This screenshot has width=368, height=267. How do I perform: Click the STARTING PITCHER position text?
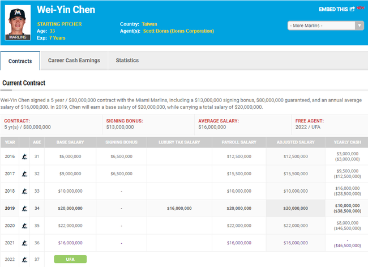point(59,24)
